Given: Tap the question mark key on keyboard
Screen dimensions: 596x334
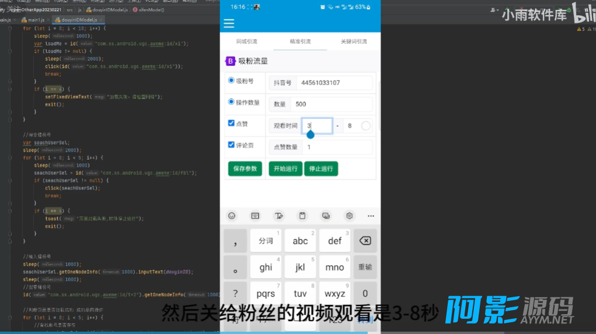Looking at the screenshot, I should pos(235,293).
